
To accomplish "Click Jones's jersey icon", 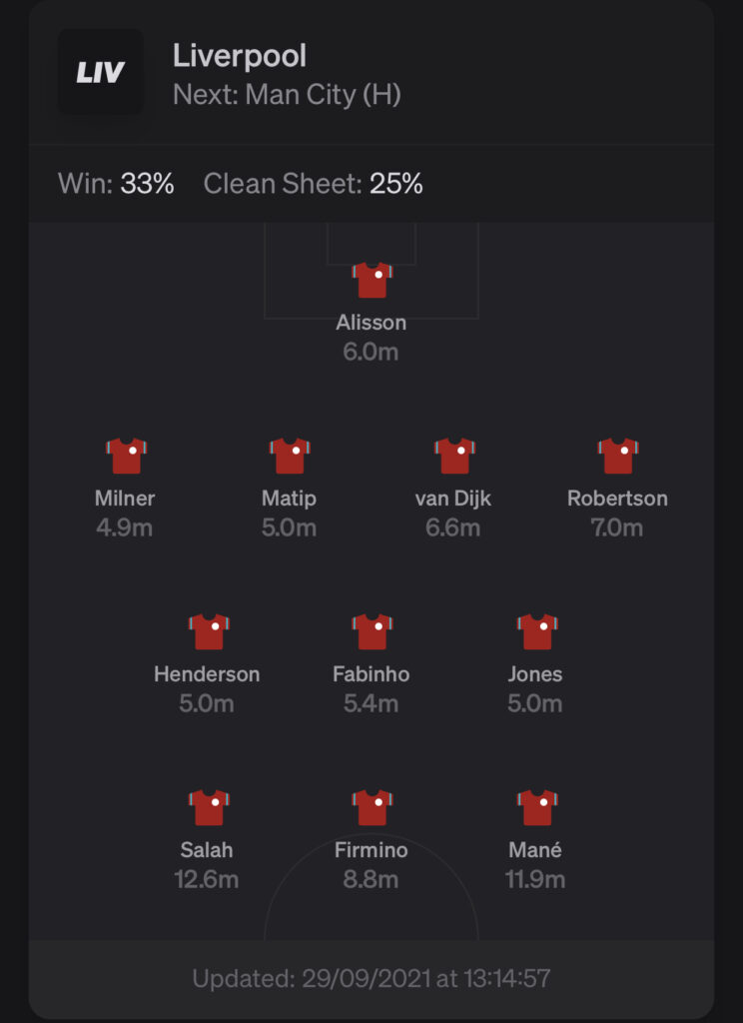I will [x=537, y=632].
